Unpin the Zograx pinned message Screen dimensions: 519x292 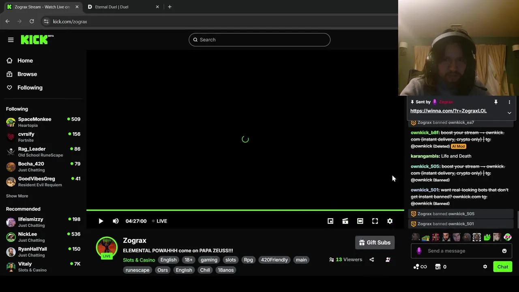pos(495,102)
